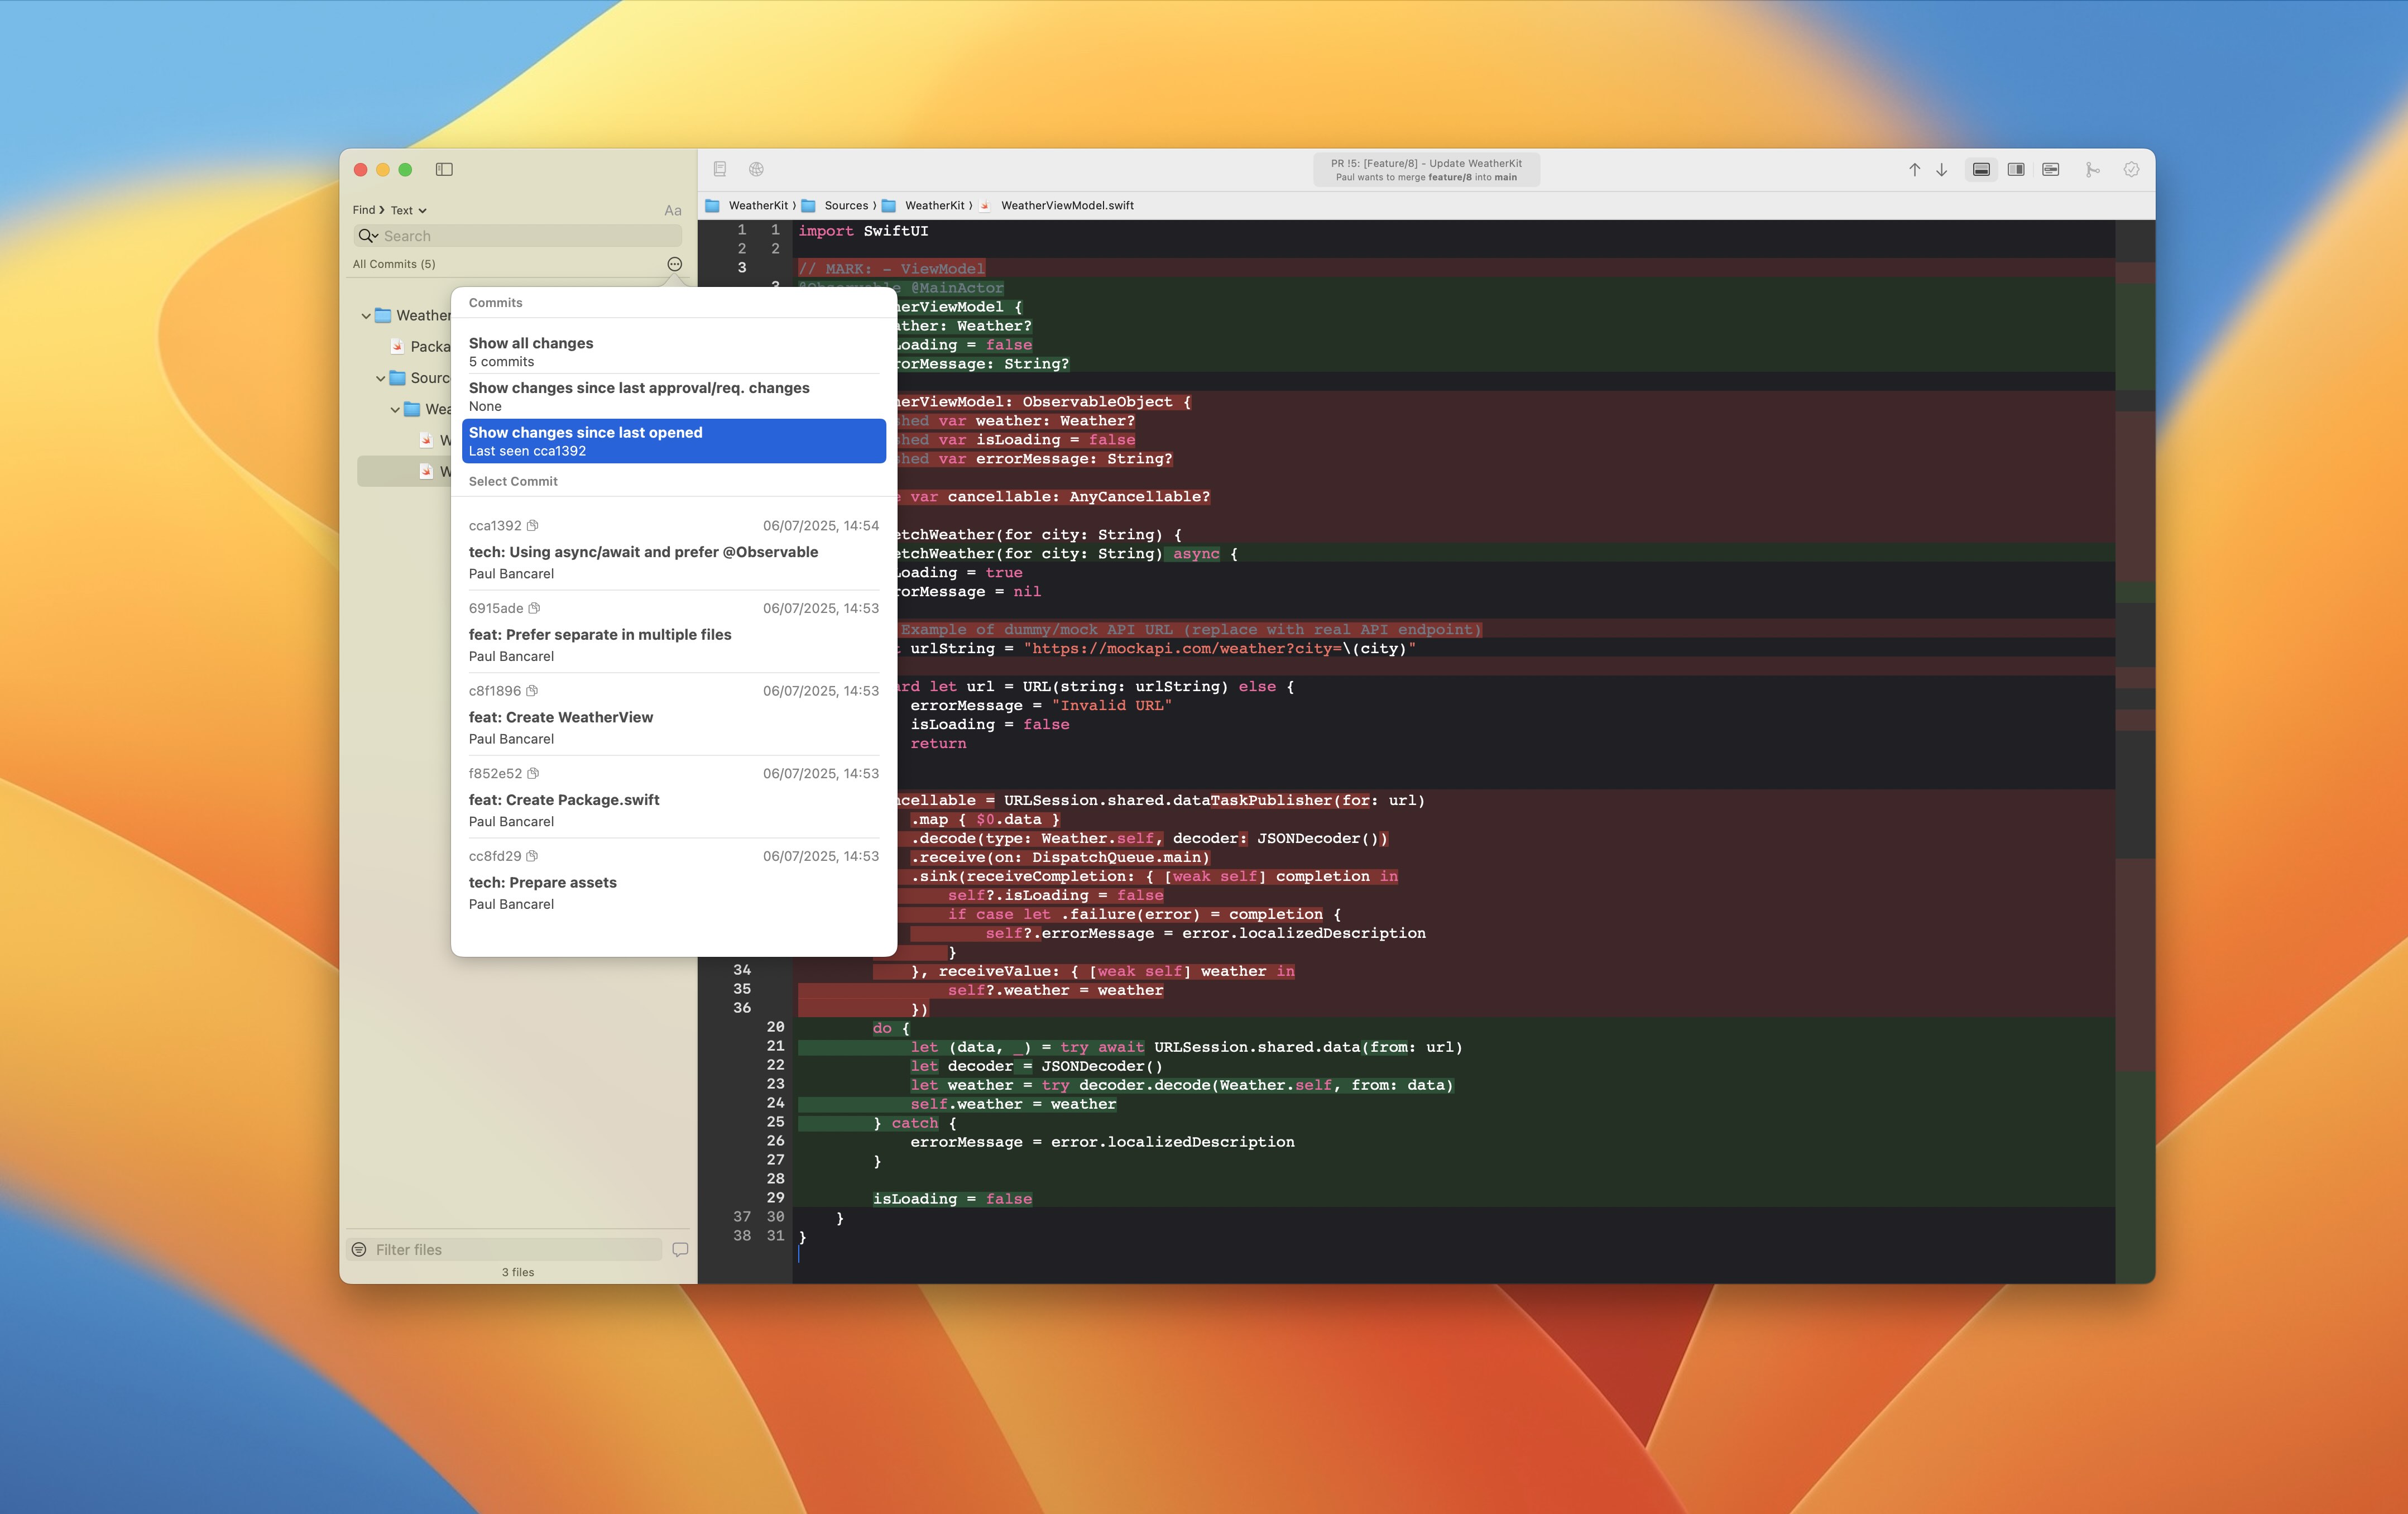Jump to previous change with up arrow
Viewport: 2408px width, 1514px height.
pyautogui.click(x=1914, y=170)
